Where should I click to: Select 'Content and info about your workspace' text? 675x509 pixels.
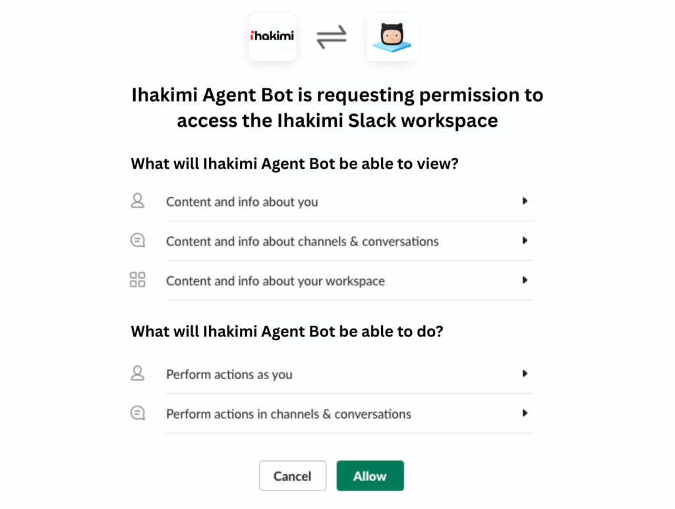click(275, 281)
